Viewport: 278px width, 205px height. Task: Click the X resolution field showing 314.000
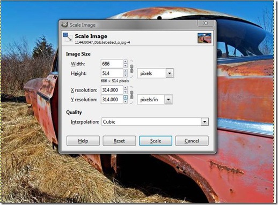pyautogui.click(x=112, y=90)
